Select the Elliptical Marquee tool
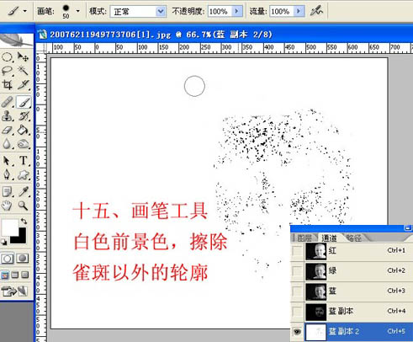Viewport: 413px width, 342px height. (7, 57)
